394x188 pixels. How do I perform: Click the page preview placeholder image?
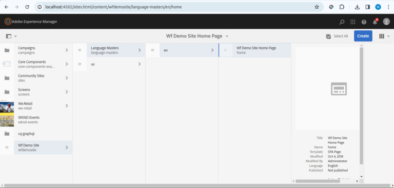point(339,89)
